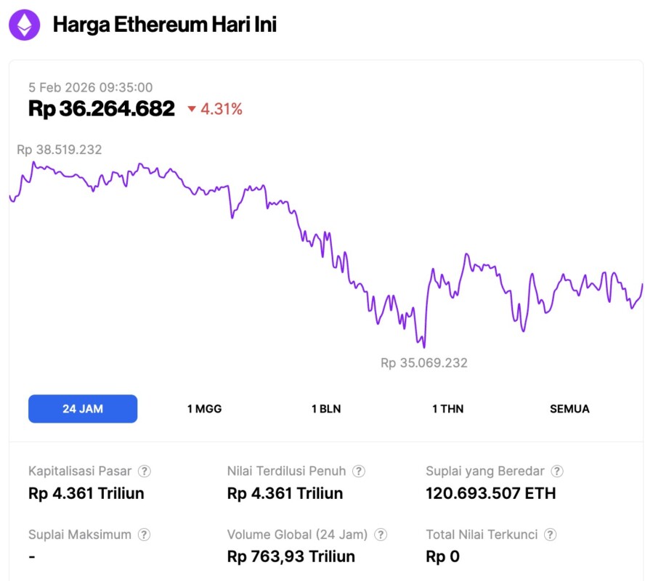Viewport: 645px width, 581px height.
Task: Click the red down-triangle price change indicator
Action: click(192, 110)
